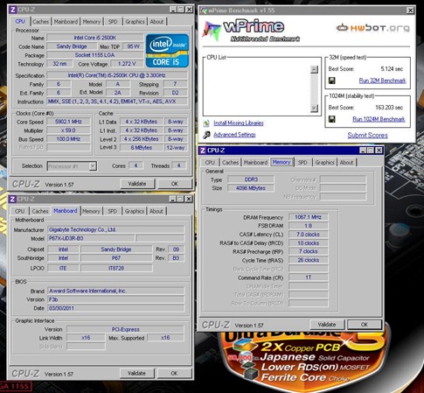Open About tab in top-left CPU-Z window
Image resolution: width=424 pixels, height=393 pixels.
tap(156, 22)
